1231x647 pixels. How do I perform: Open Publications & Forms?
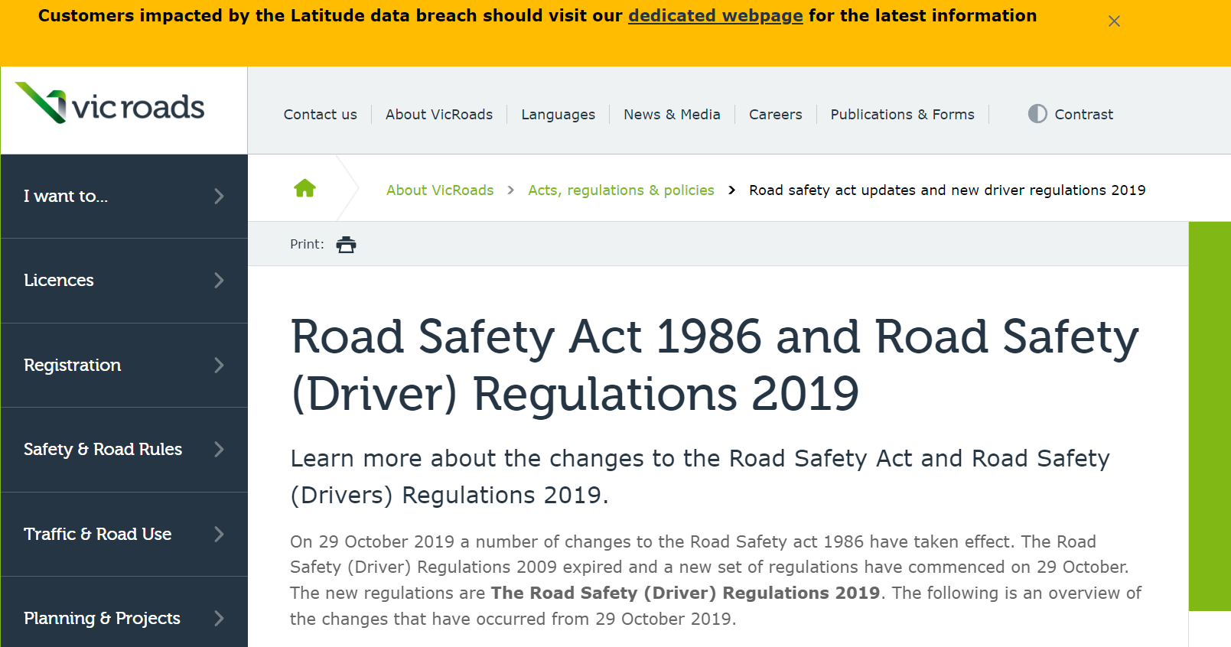pyautogui.click(x=902, y=114)
